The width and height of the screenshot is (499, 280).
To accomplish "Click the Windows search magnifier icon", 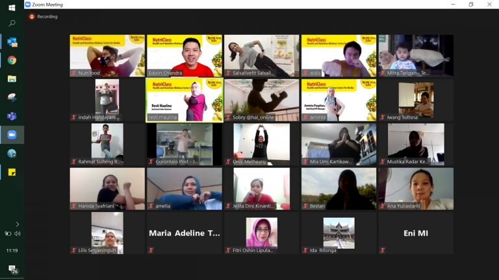I will coord(12,23).
